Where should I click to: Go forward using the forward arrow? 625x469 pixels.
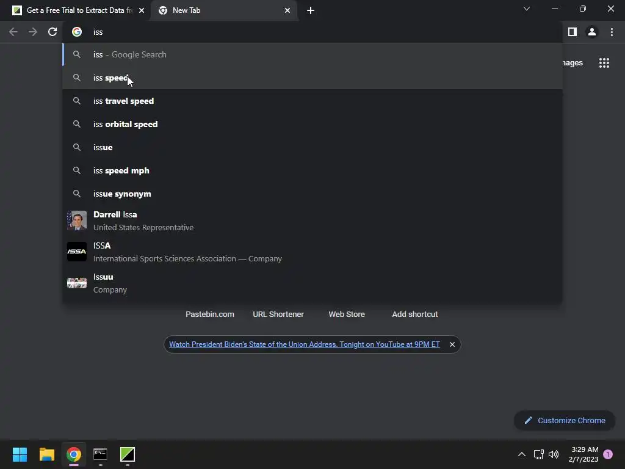(x=33, y=32)
